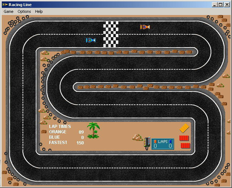232x188 pixels.
Task: Click the orange race car
Action: coord(145,27)
